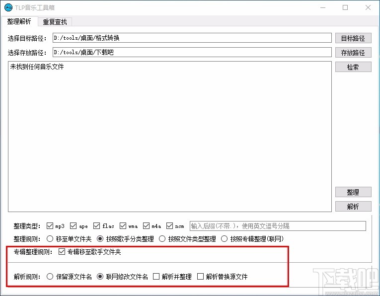Toggle the flac file type checkbox
This screenshot has height=296, width=380.
(x=96, y=226)
